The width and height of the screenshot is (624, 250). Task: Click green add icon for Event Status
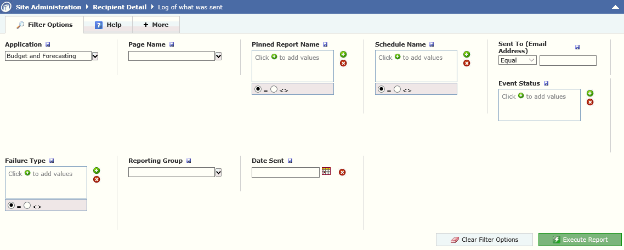click(x=590, y=93)
